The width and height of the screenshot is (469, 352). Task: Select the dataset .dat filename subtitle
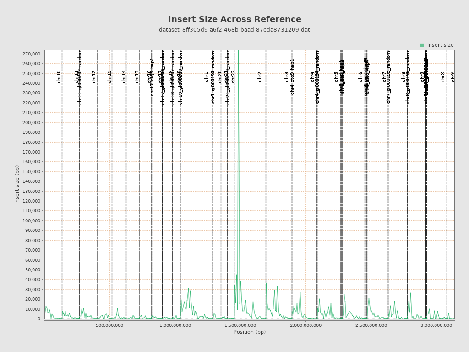(x=234, y=30)
